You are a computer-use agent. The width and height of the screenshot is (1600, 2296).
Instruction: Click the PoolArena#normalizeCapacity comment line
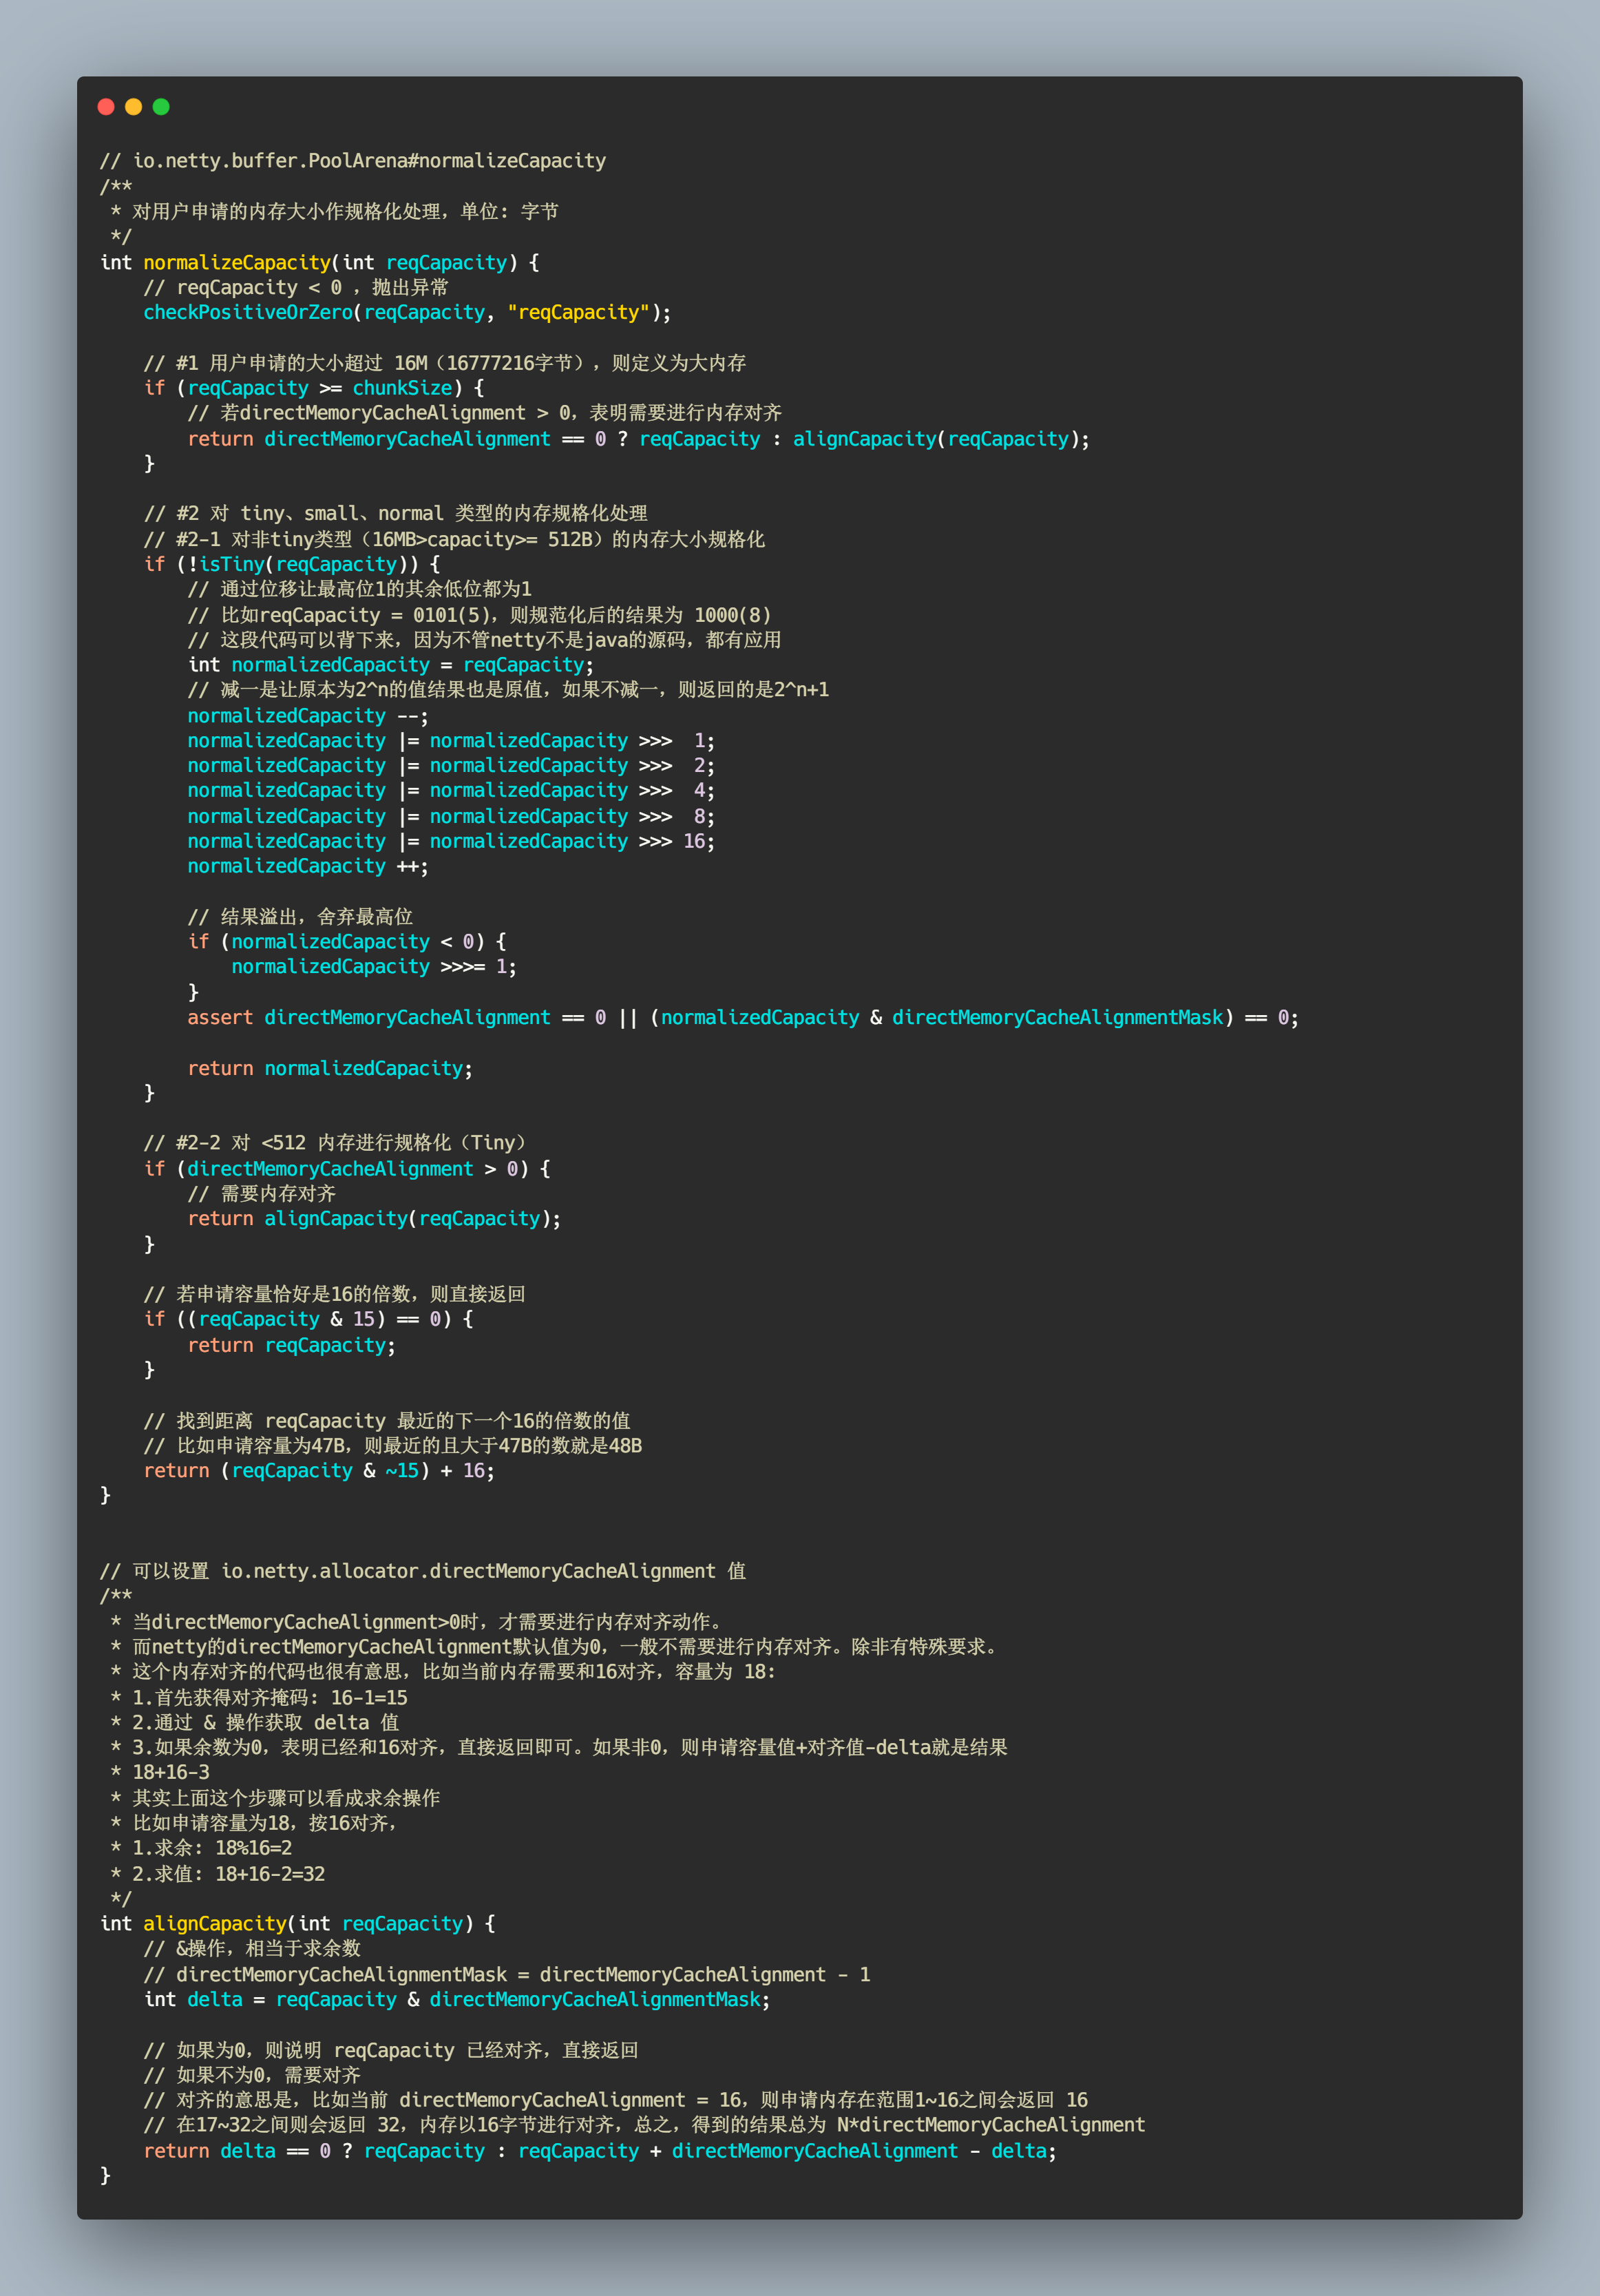click(353, 161)
